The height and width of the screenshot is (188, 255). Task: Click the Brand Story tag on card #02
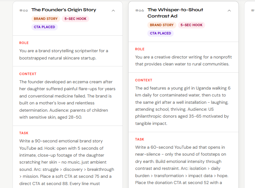(46, 19)
